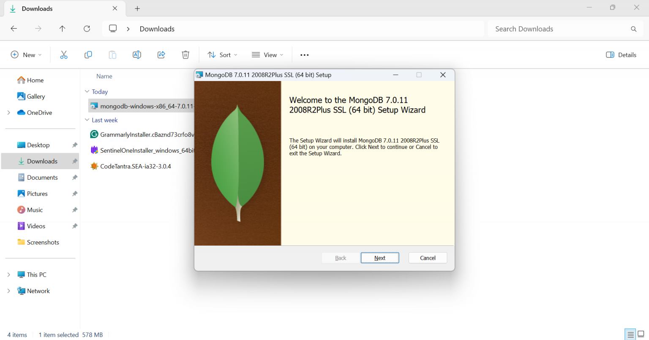Rename the selected file using toolbar icon
649x340 pixels.
(x=136, y=54)
